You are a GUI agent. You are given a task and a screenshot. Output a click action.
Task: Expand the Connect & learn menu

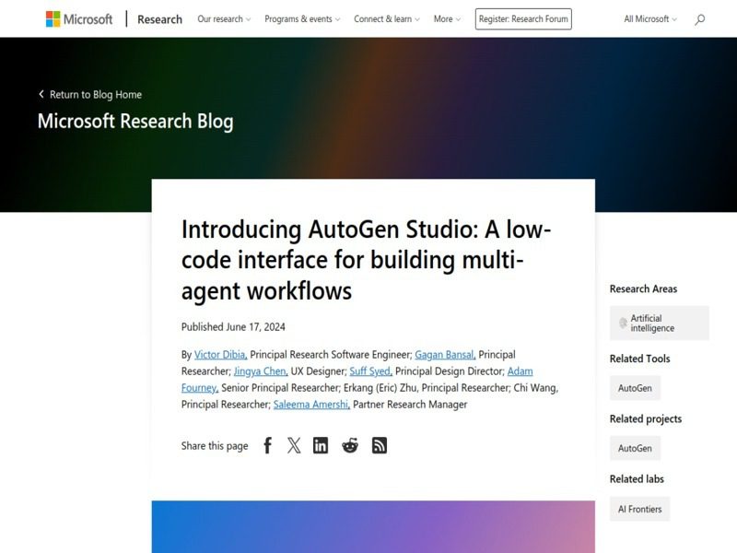click(x=387, y=19)
